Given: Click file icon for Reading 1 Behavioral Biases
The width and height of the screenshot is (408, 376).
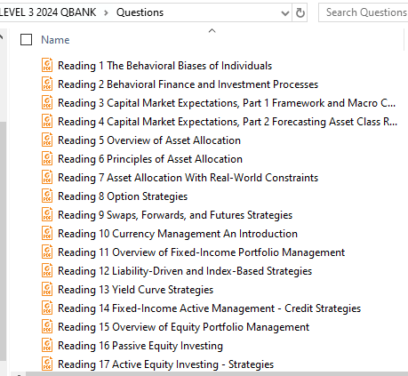Looking at the screenshot, I should (47, 65).
